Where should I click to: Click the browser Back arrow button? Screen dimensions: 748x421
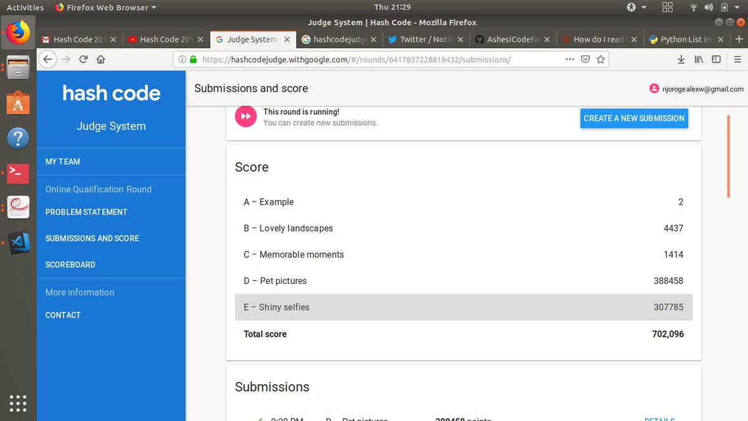pos(48,60)
